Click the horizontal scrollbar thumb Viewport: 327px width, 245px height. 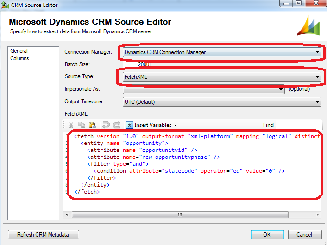tap(180, 214)
